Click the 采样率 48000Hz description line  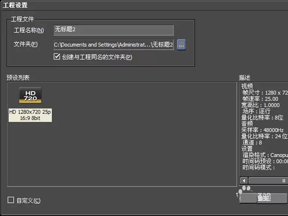[x=262, y=130]
